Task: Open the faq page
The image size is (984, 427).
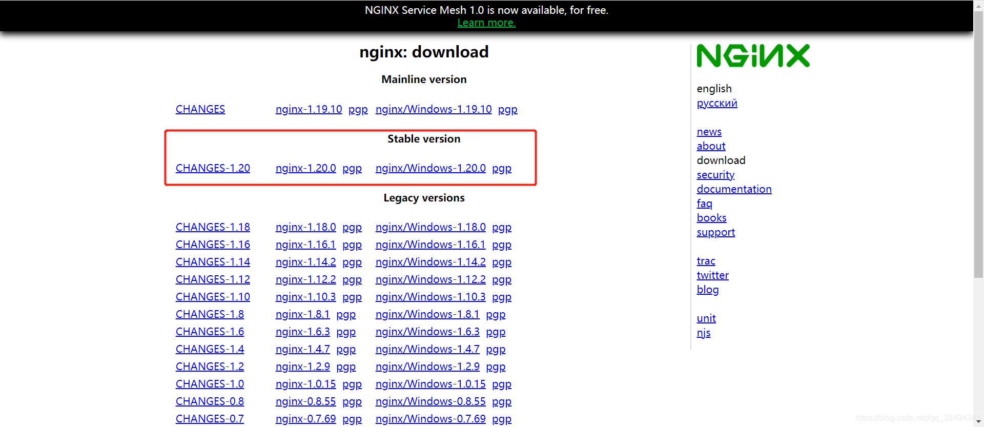Action: click(x=704, y=204)
